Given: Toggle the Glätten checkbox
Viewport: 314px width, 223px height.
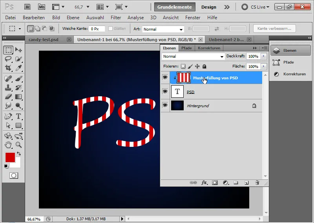Looking at the screenshot, I should [110, 28].
